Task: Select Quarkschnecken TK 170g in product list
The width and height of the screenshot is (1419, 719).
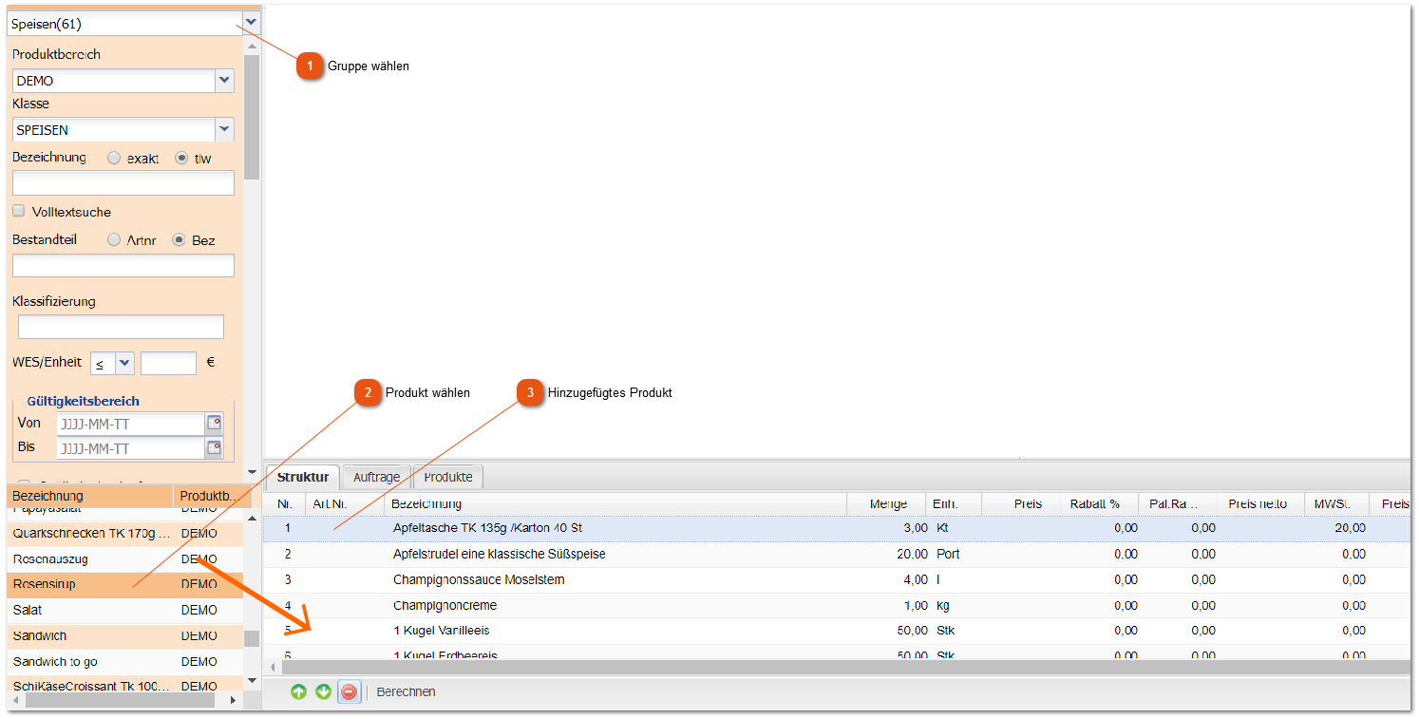Action: (125, 533)
